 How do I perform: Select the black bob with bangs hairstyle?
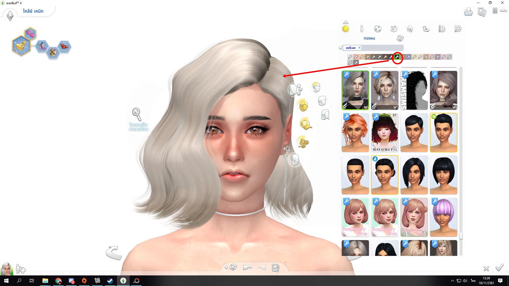tap(444, 175)
